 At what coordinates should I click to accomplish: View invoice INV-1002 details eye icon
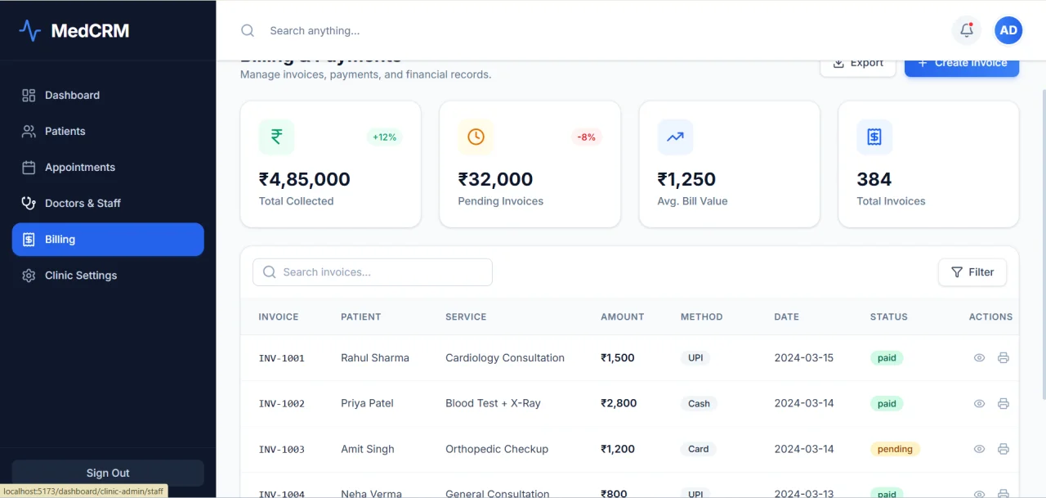point(979,403)
